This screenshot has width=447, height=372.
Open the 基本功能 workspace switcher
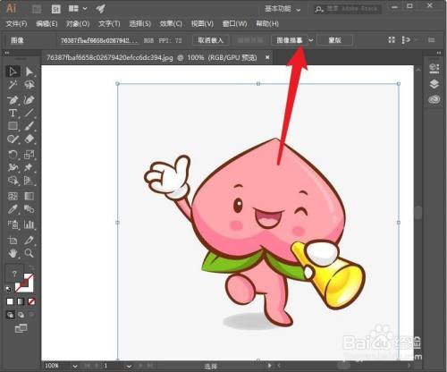pyautogui.click(x=283, y=9)
